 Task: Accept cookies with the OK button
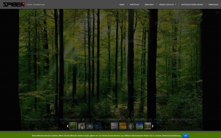[186, 136]
